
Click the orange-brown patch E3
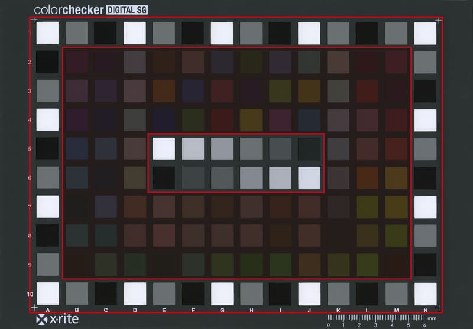click(x=164, y=91)
